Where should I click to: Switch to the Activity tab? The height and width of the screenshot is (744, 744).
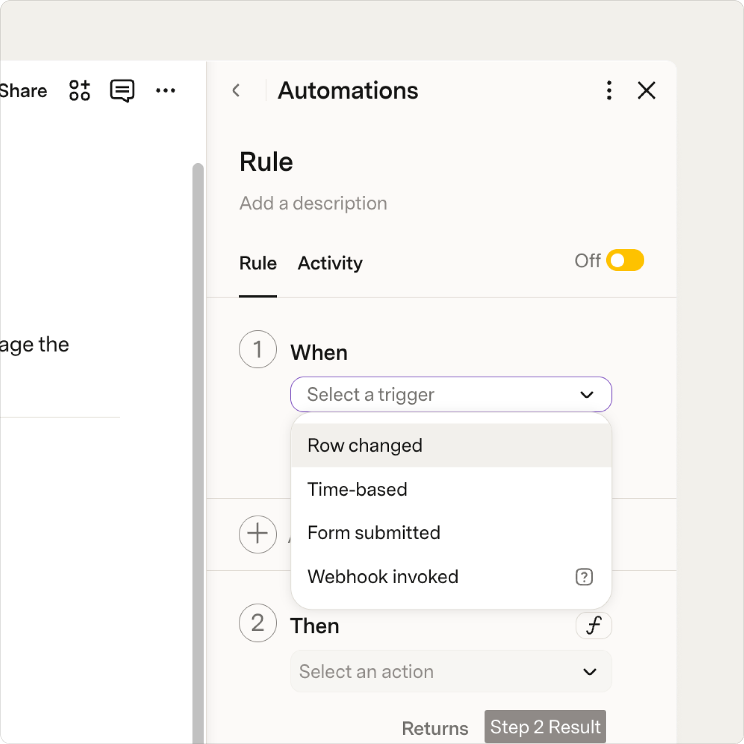330,263
